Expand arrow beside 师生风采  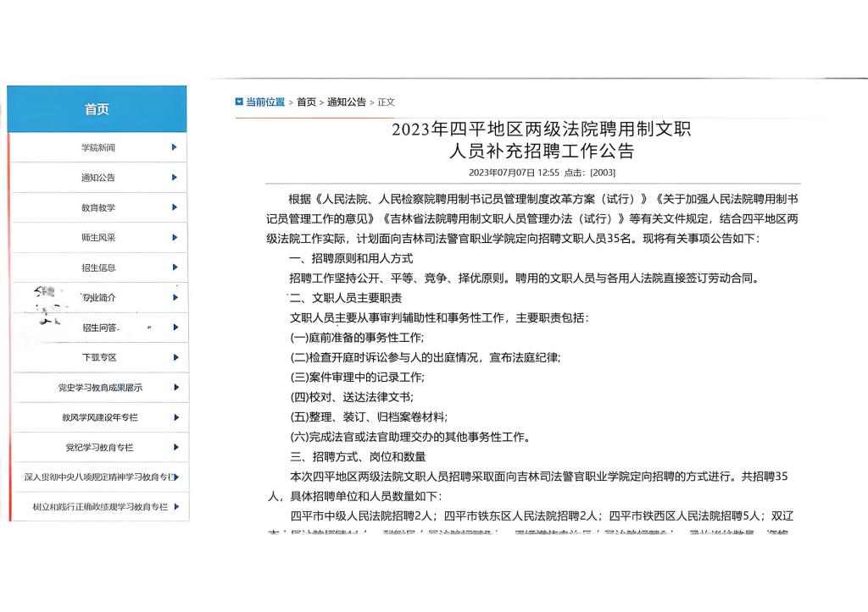point(175,237)
